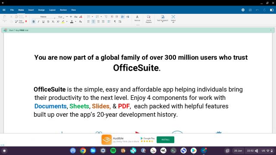Apply yellow text highlight color

[63, 22]
